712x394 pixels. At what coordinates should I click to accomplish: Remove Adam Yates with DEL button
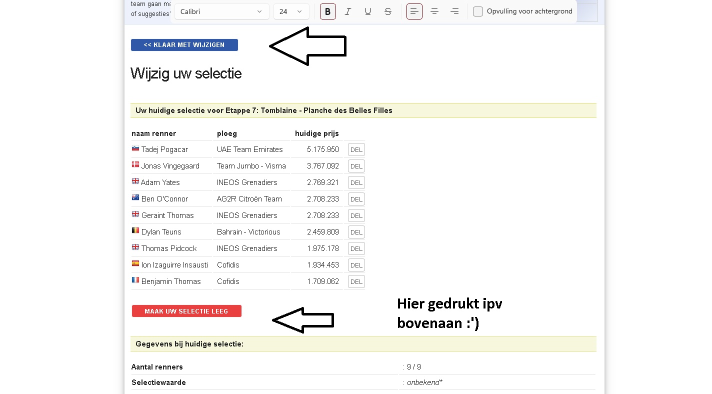(356, 182)
